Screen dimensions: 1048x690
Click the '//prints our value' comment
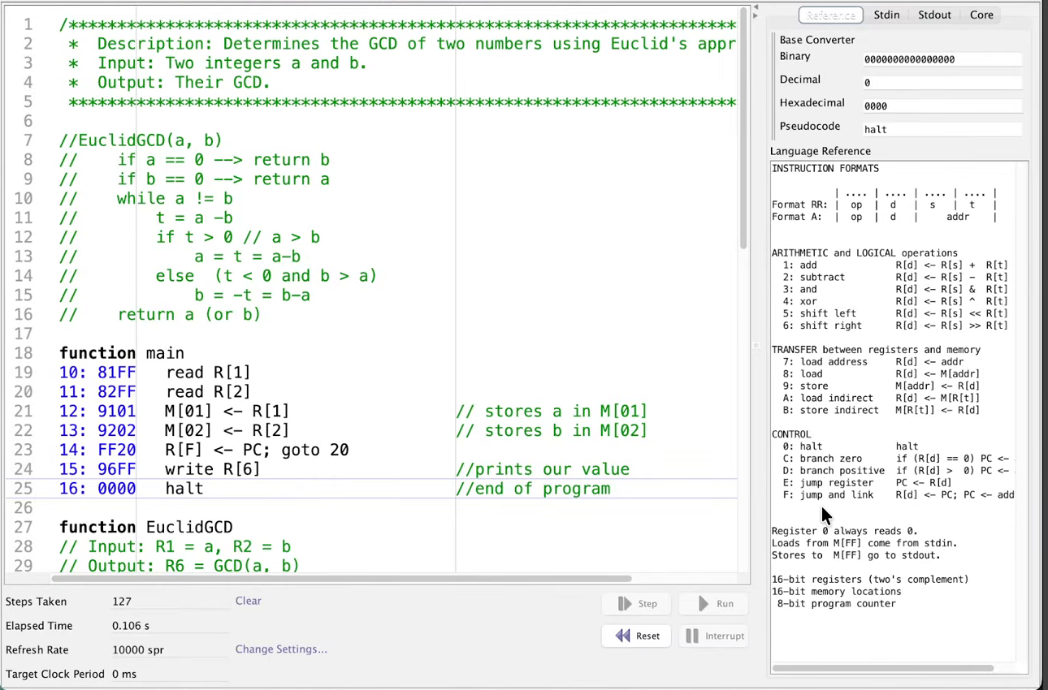pyautogui.click(x=542, y=470)
